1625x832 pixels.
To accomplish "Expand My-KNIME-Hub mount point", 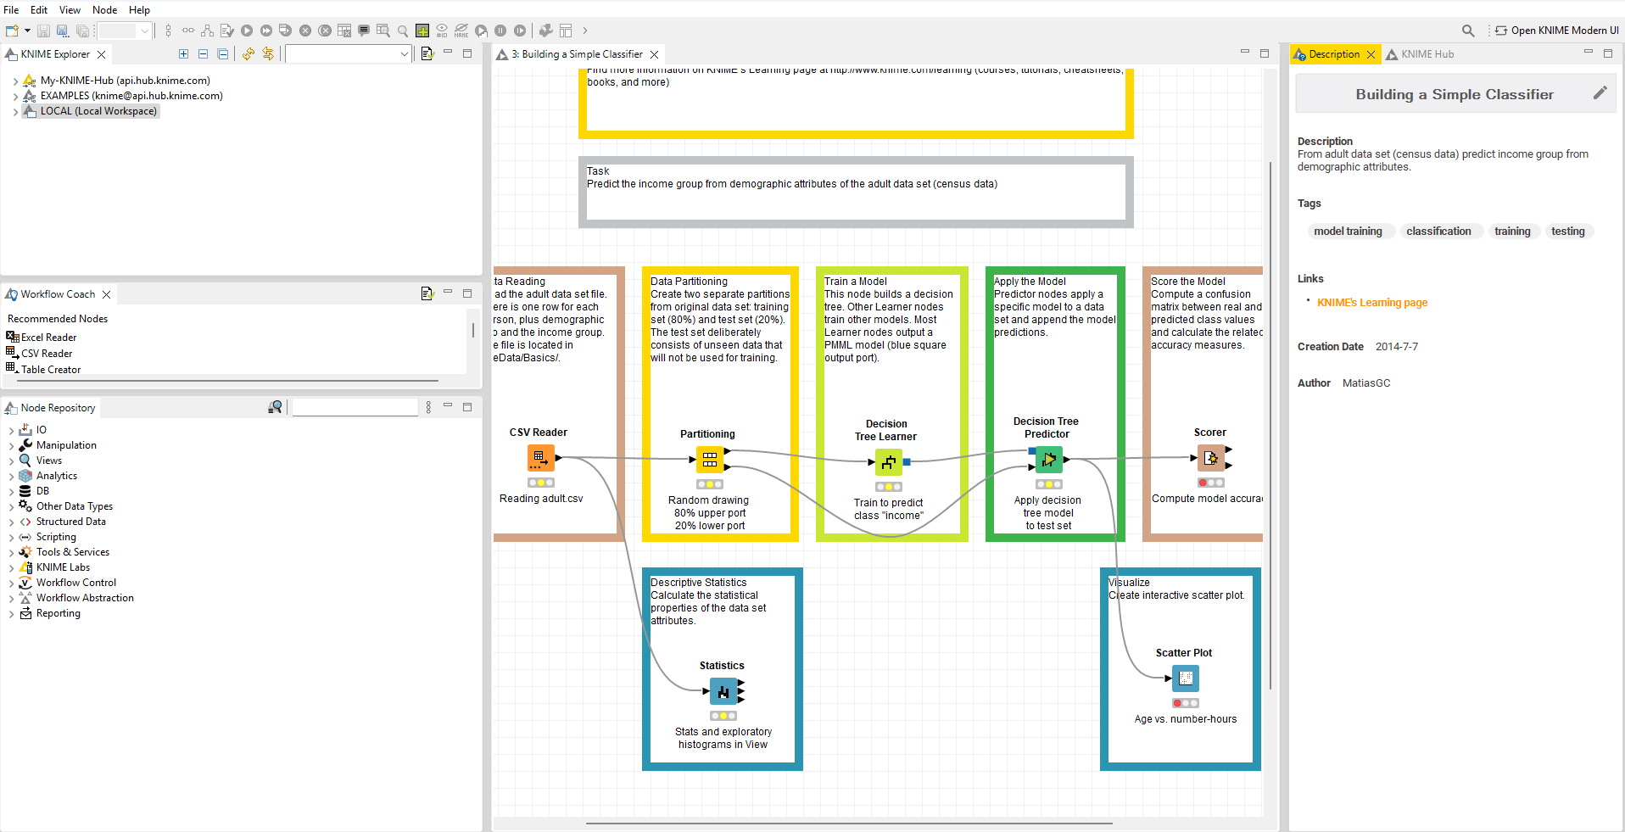I will (x=15, y=81).
